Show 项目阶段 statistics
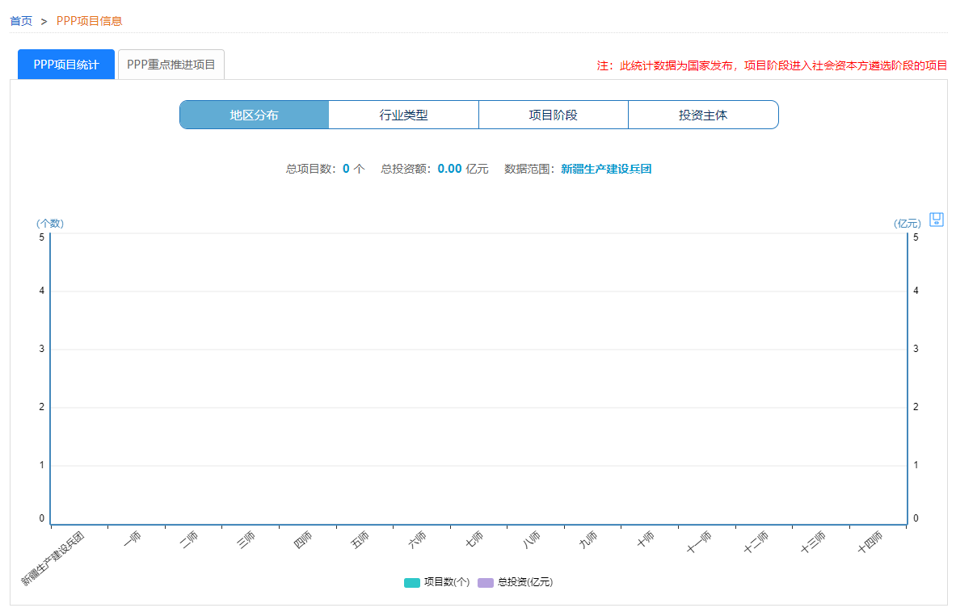This screenshot has height=612, width=956. (553, 115)
